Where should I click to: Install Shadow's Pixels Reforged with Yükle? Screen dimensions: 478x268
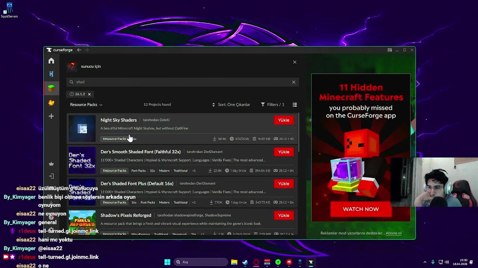pos(284,215)
